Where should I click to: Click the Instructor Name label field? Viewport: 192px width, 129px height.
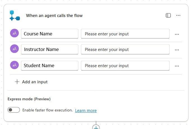tap(50, 49)
